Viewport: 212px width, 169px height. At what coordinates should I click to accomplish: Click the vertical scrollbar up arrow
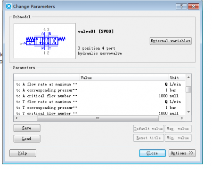[x=188, y=77]
